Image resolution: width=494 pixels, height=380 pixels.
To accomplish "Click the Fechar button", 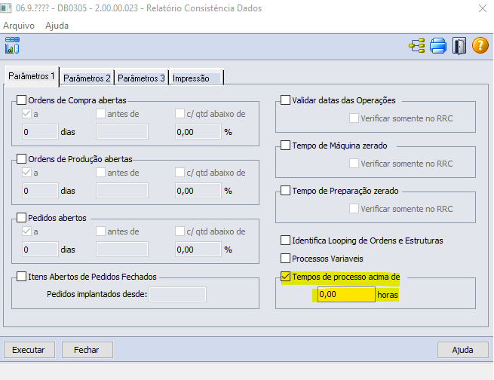I will [x=87, y=350].
